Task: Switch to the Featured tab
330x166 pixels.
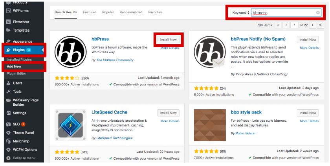Action: tap(90, 12)
